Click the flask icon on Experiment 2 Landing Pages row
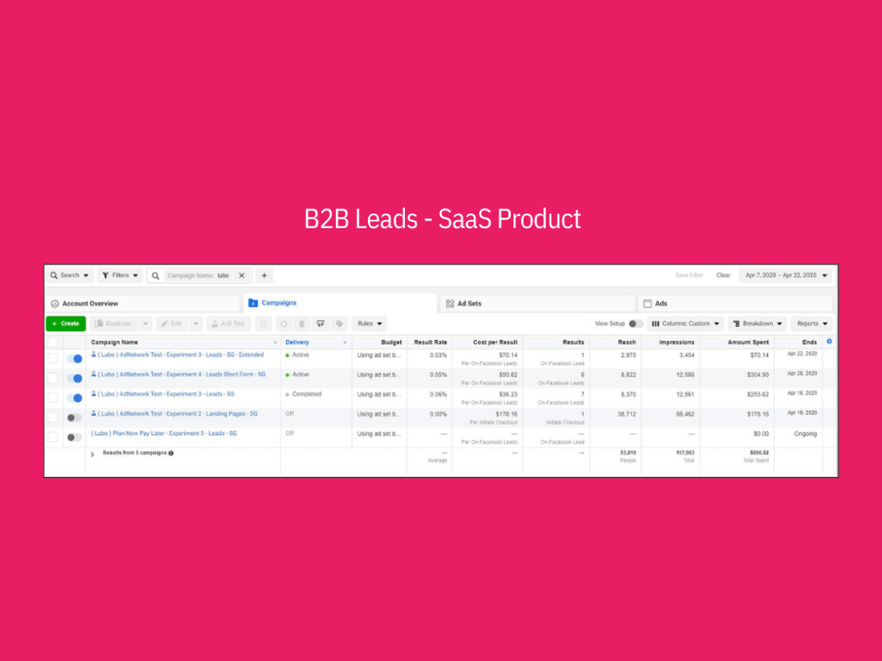882x661 pixels. (x=94, y=413)
